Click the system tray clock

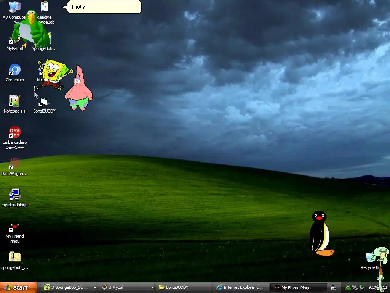372,288
